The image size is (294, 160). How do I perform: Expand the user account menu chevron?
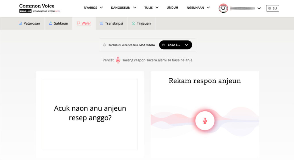pos(259,8)
